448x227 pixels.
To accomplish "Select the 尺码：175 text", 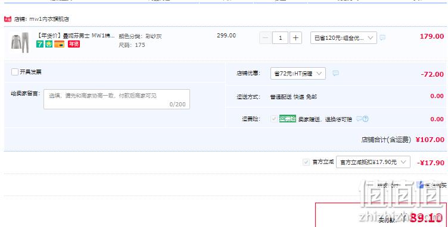I will [x=132, y=45].
